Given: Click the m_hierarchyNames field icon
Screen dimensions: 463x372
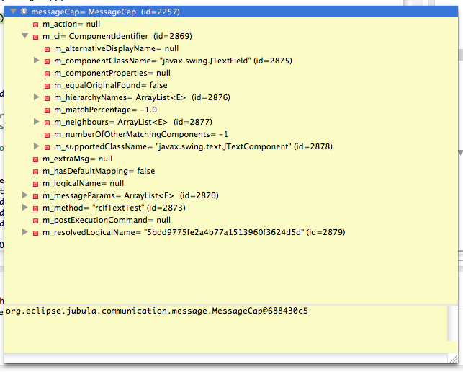Looking at the screenshot, I should click(47, 98).
